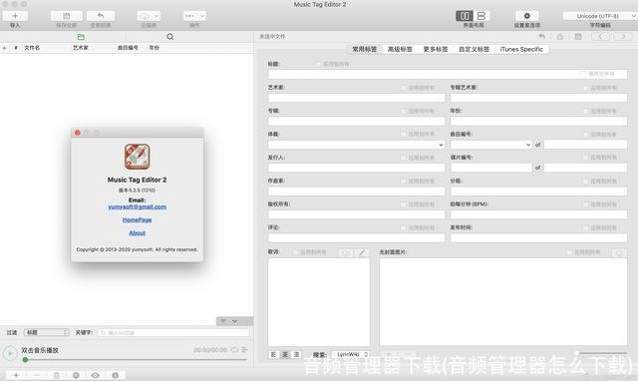Click the save-all toolbar icon
638x381 pixels.
pyautogui.click(x=67, y=16)
